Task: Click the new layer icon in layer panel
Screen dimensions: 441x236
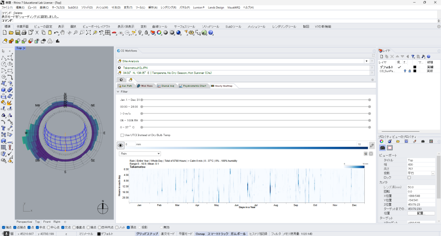Action: coord(382,56)
